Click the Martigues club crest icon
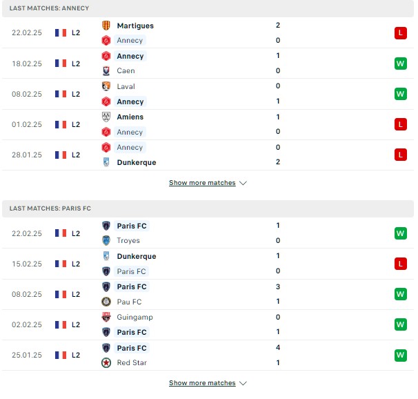The image size is (418, 399). click(x=106, y=26)
